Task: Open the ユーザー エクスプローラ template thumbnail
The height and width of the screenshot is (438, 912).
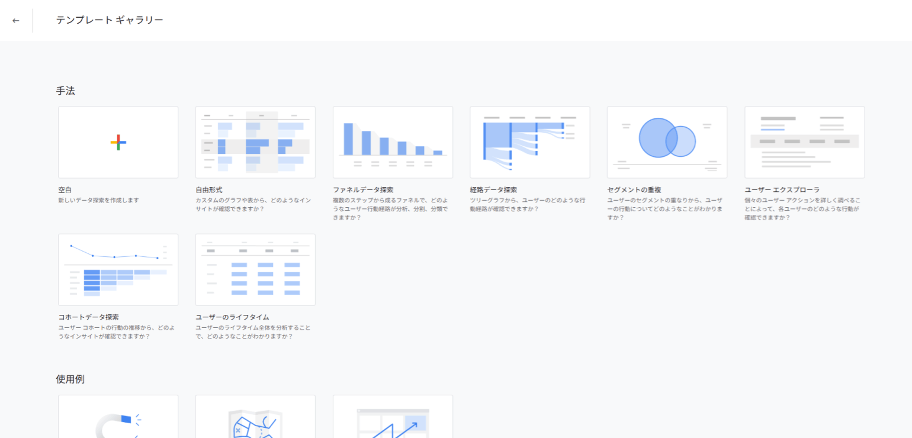Action: click(804, 142)
